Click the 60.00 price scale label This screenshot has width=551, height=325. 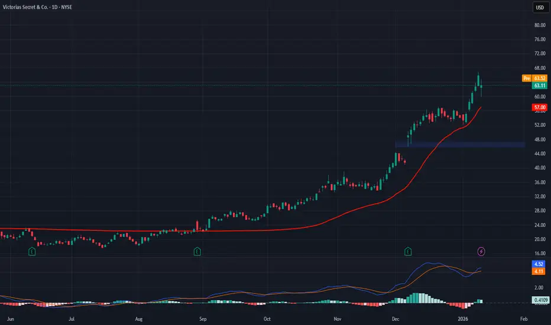(540, 97)
